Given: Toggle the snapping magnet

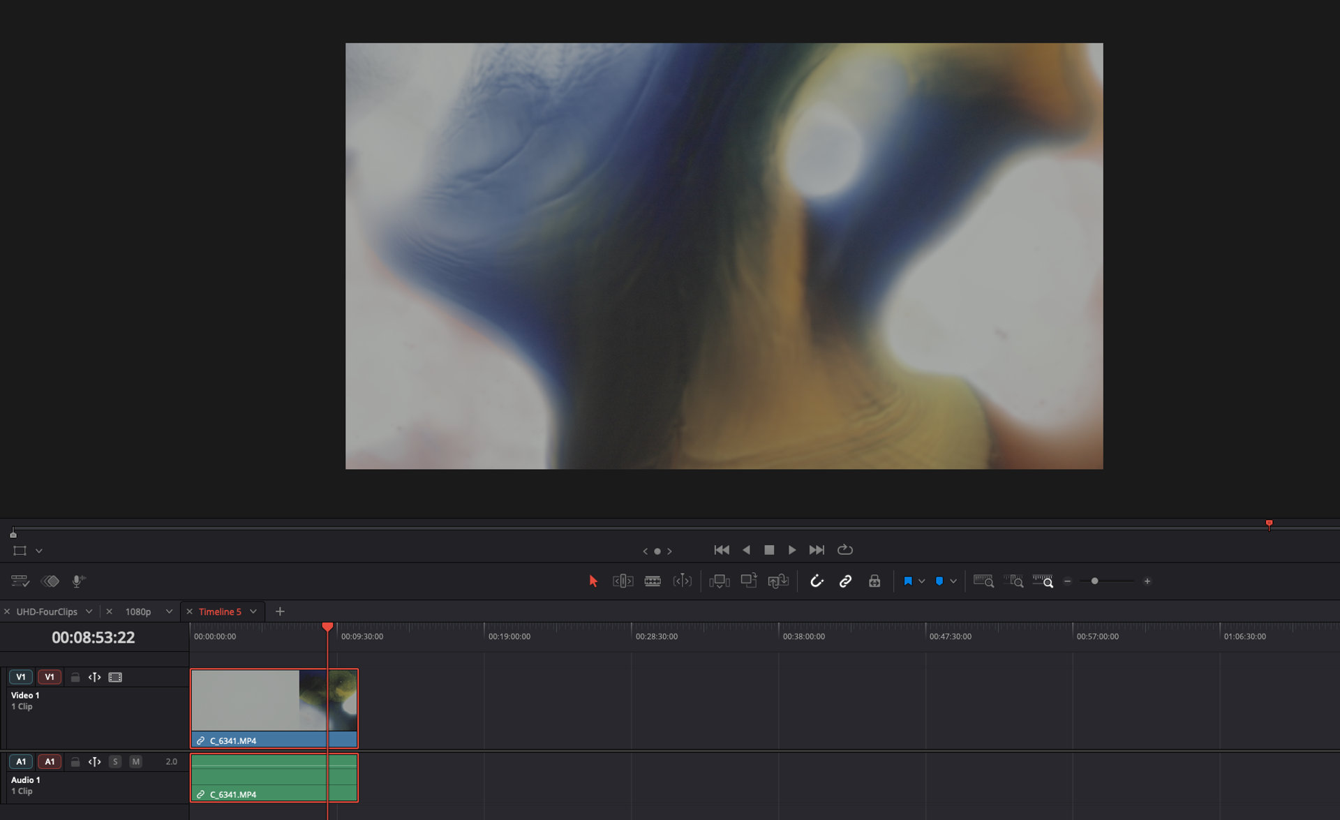Looking at the screenshot, I should [x=816, y=581].
